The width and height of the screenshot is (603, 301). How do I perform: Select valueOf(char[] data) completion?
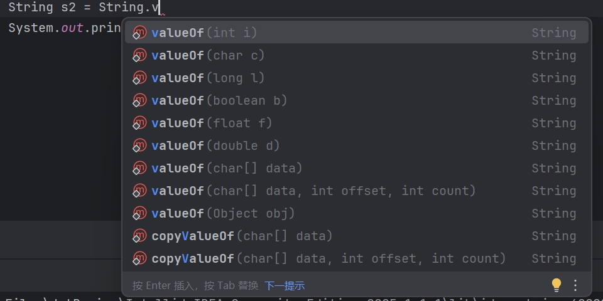coord(357,168)
